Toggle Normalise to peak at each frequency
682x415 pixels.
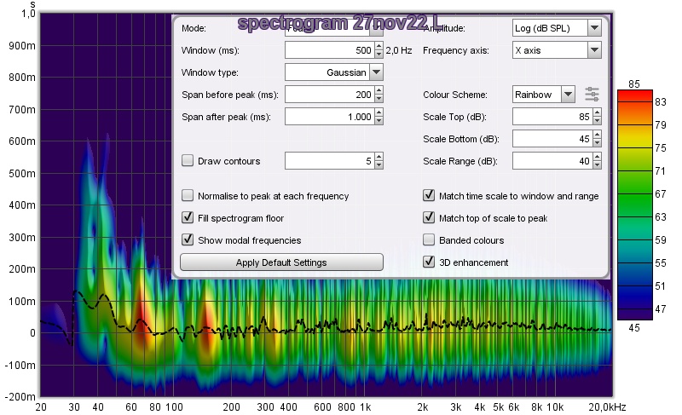[x=188, y=196]
